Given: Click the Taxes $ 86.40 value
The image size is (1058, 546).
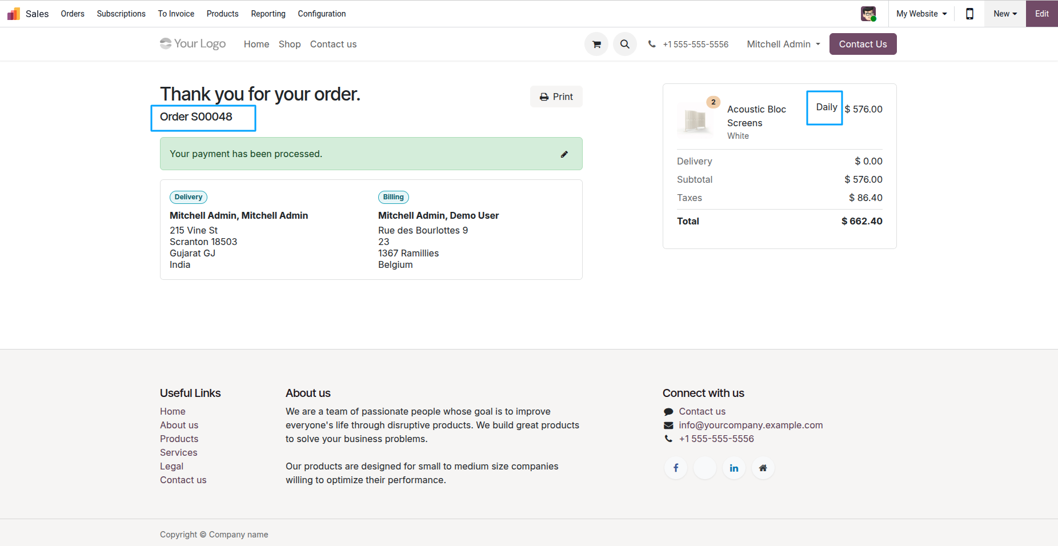Looking at the screenshot, I should [x=865, y=198].
